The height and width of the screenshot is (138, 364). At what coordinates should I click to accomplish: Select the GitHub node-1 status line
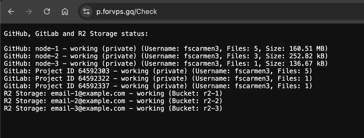pos(166,49)
